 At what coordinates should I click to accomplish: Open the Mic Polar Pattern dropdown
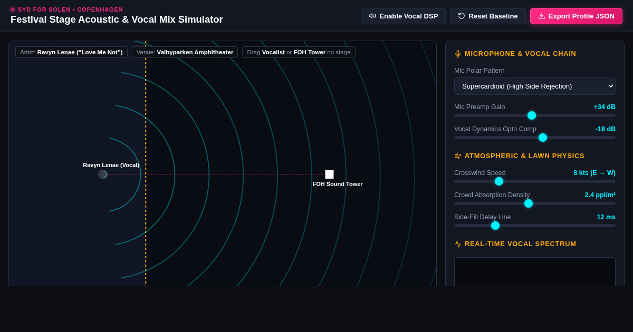535,86
